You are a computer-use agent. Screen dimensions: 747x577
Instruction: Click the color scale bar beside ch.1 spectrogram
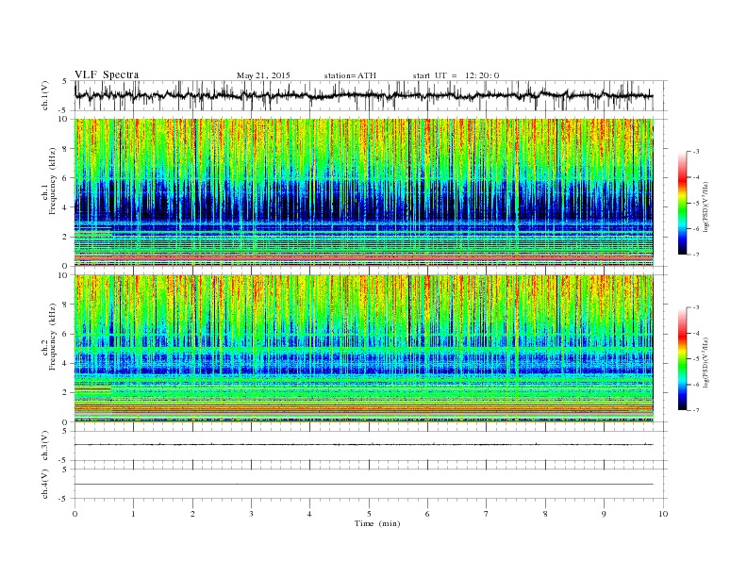pyautogui.click(x=682, y=203)
